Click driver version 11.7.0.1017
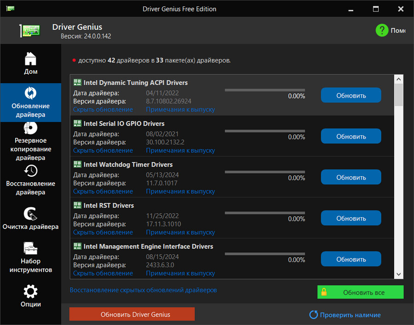The image size is (414, 325). [161, 183]
